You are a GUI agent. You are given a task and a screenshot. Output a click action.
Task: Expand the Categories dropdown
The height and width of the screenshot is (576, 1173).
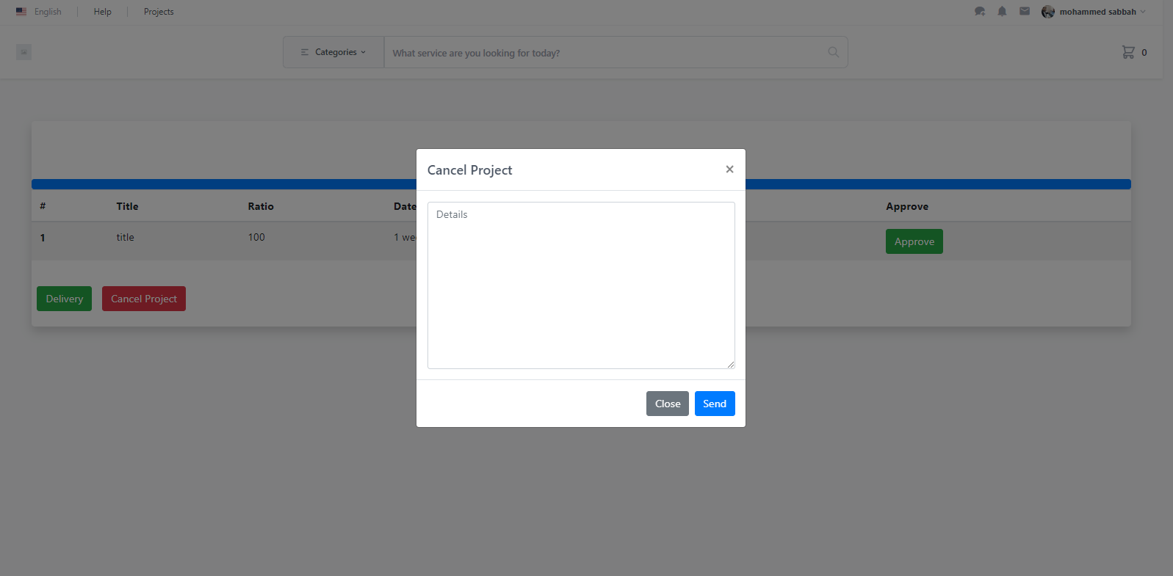click(333, 52)
